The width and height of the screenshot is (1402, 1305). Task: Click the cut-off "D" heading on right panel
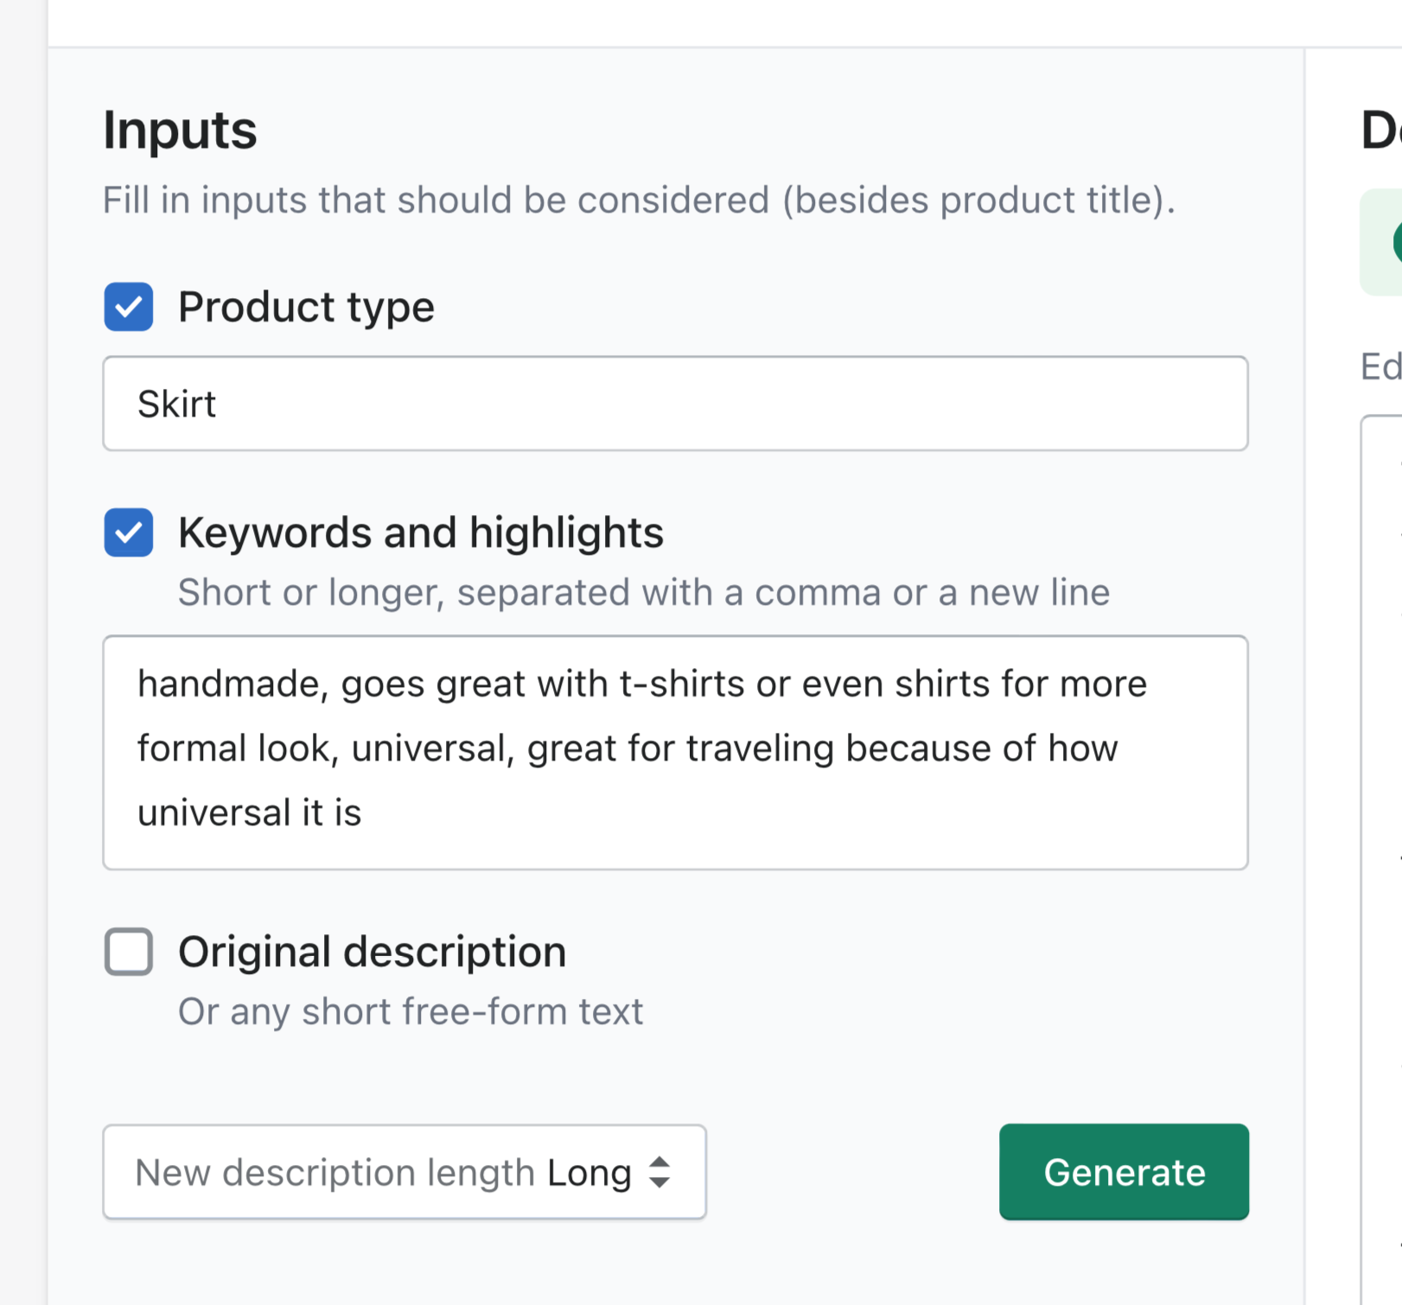(1381, 130)
